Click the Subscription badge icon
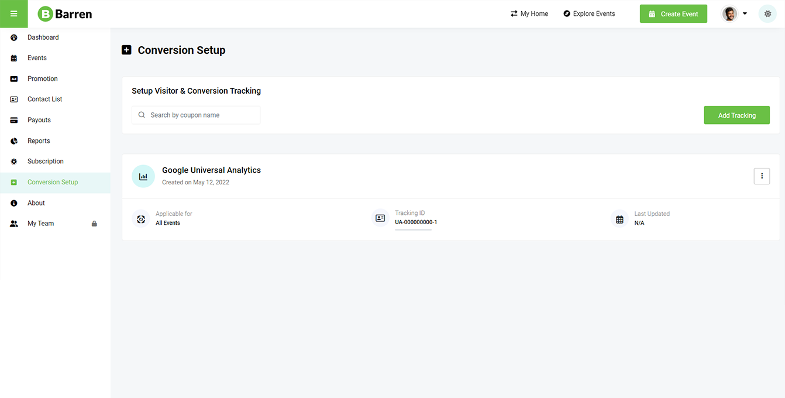785x398 pixels. (x=14, y=162)
